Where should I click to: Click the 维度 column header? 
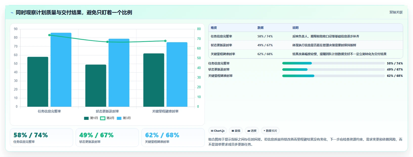tap(214, 28)
